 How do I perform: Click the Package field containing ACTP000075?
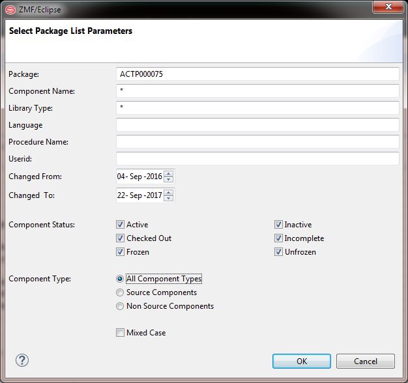tap(257, 74)
